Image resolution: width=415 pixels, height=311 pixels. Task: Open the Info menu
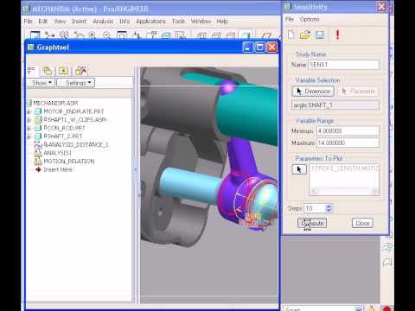tap(124, 22)
